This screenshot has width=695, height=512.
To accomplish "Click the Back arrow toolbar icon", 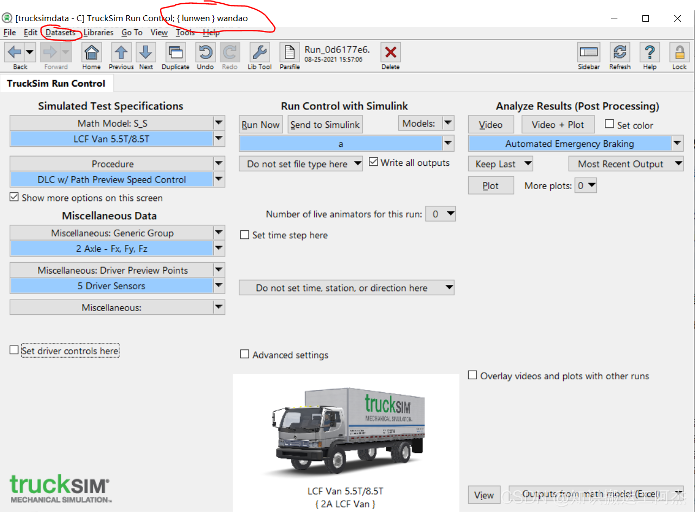I will (15, 53).
